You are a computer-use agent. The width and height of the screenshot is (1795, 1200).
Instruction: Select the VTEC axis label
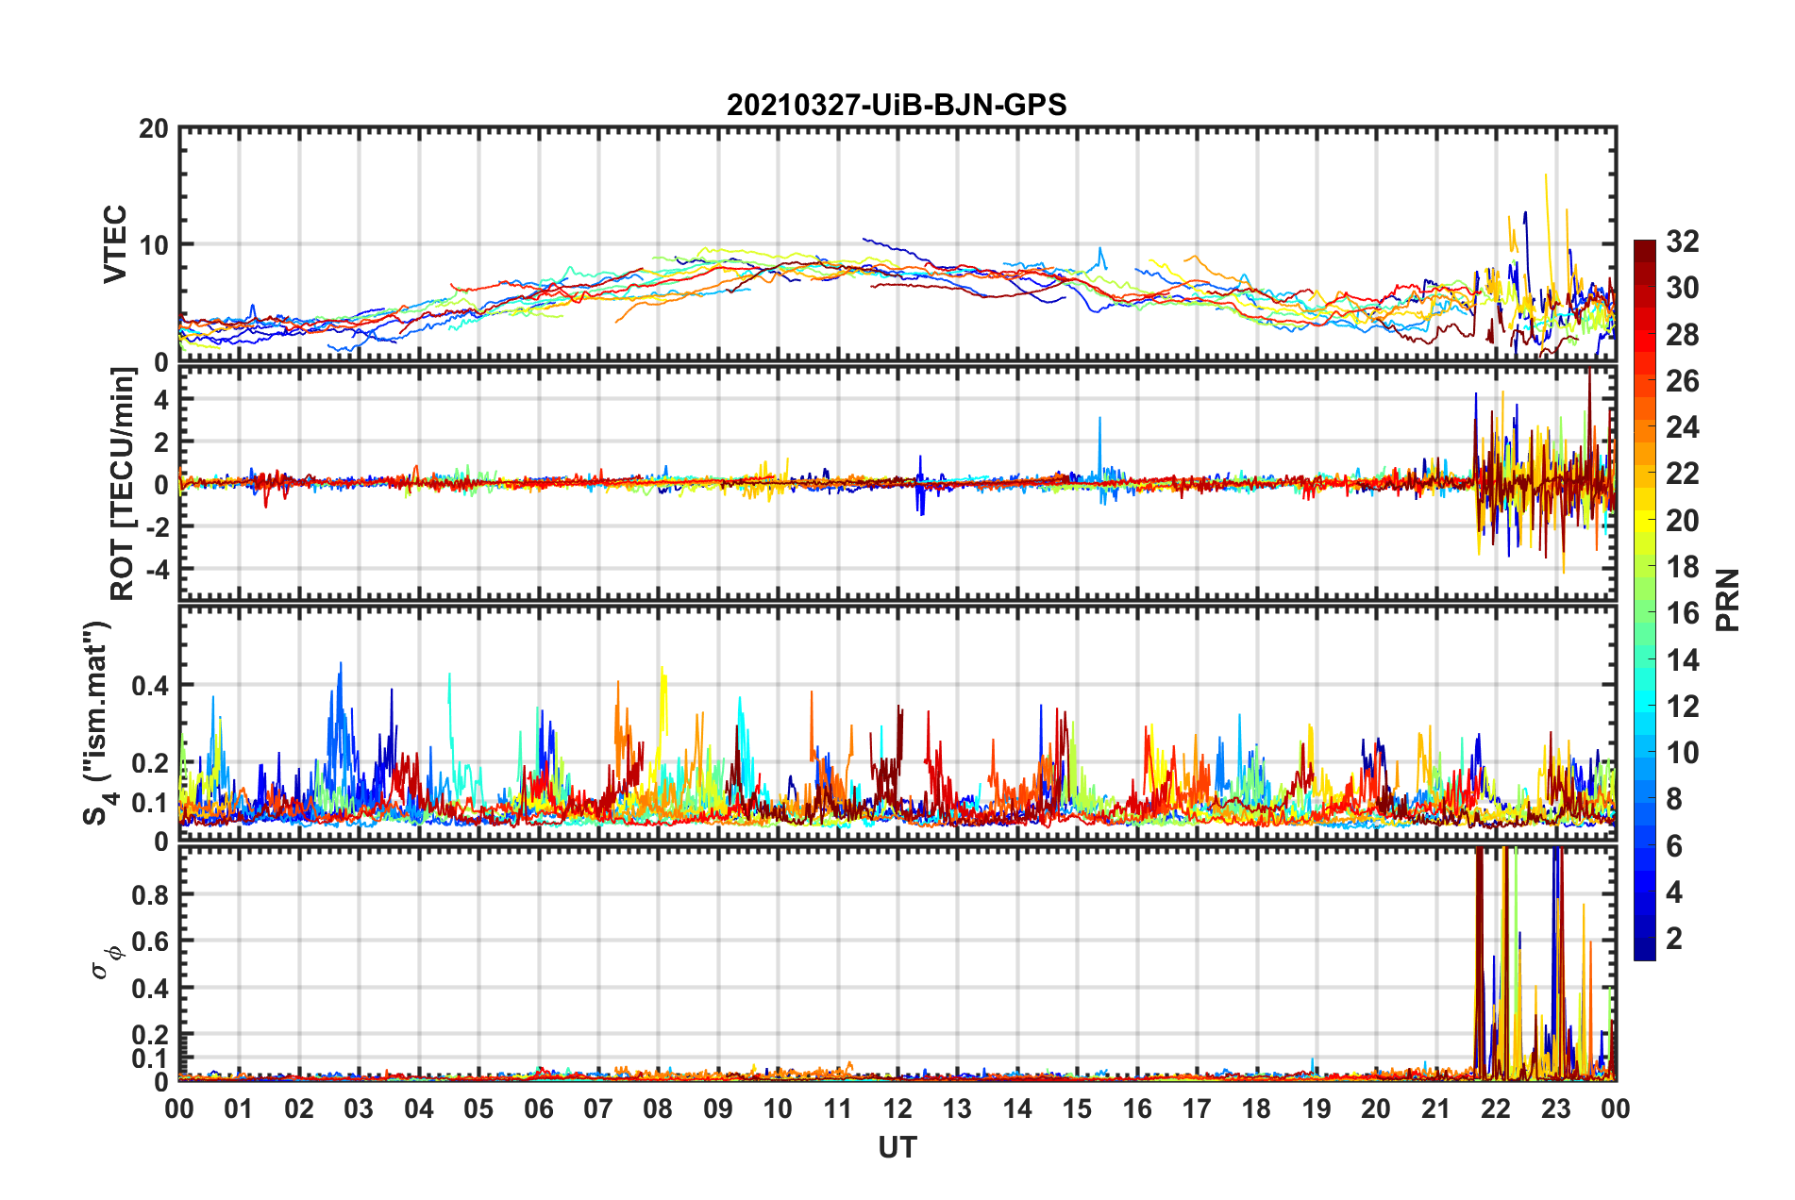tap(115, 244)
